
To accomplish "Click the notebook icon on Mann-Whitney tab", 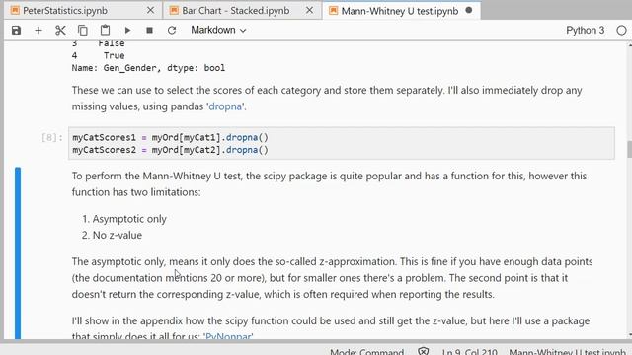I will 334,11.
